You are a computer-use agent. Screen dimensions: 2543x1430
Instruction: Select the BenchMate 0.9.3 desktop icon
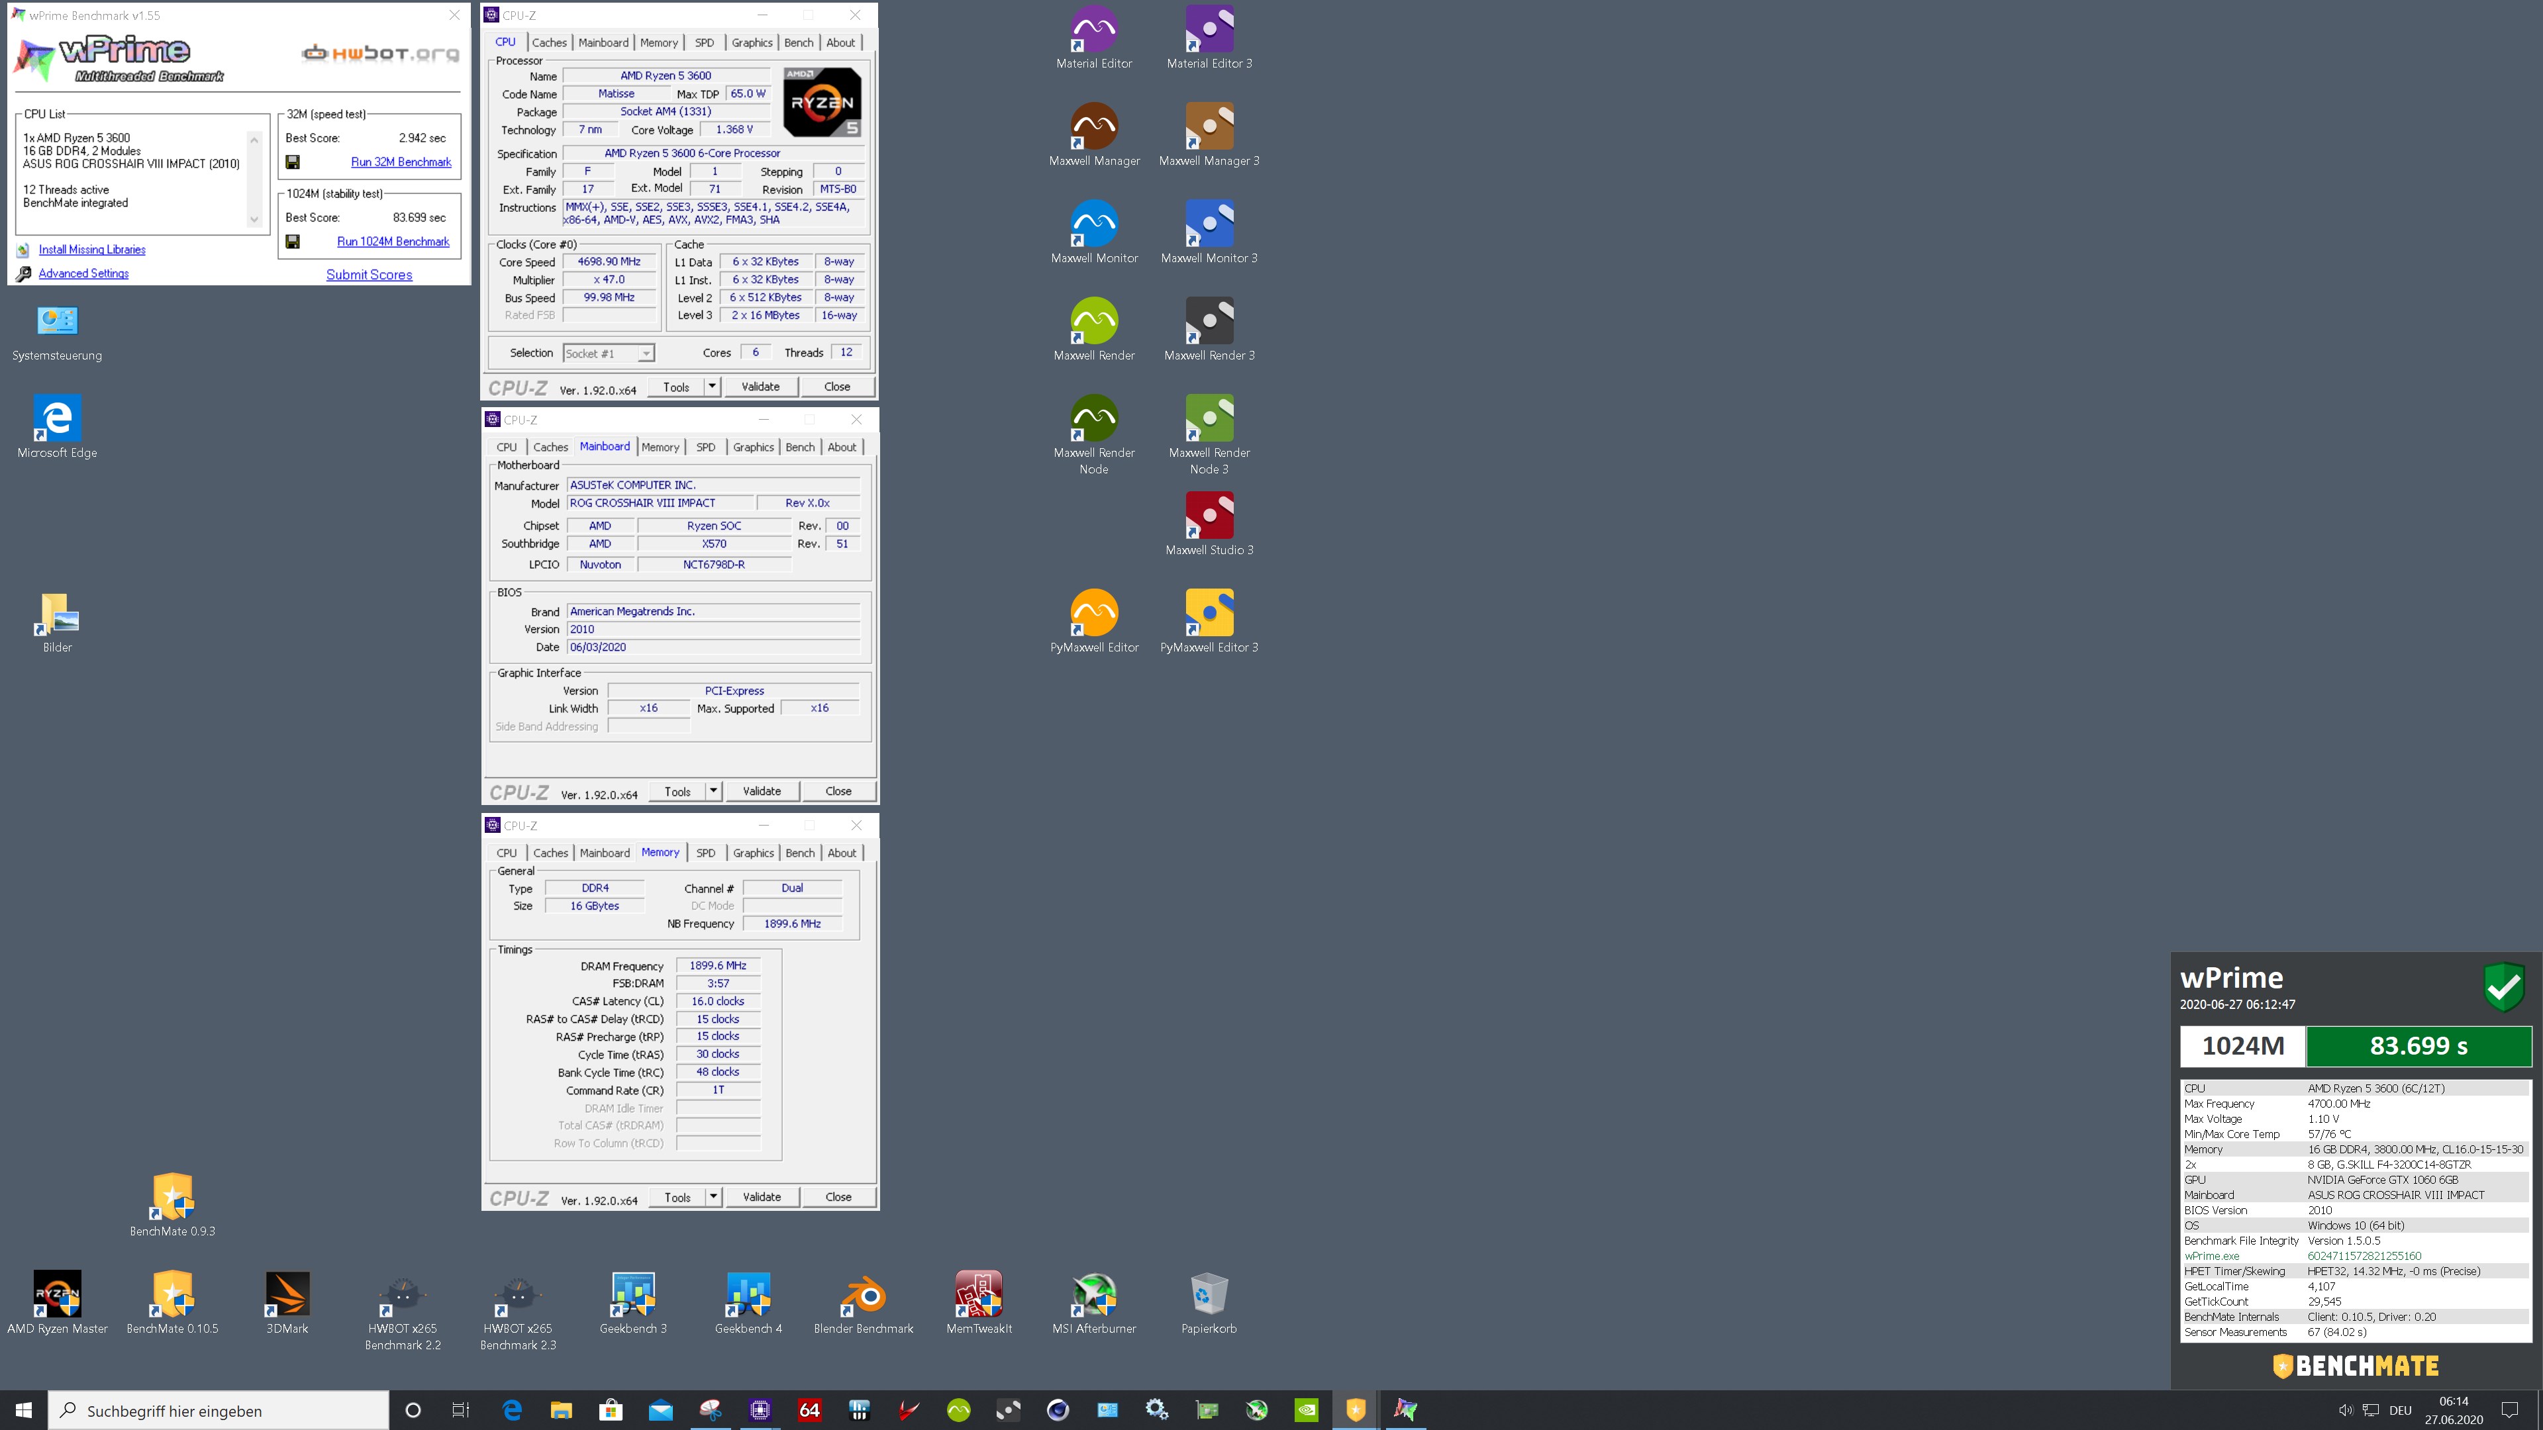click(x=173, y=1204)
